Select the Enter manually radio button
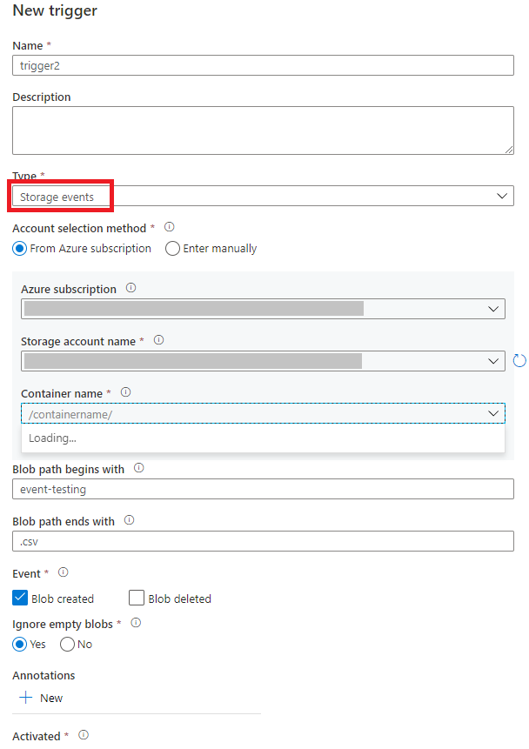 coord(171,248)
